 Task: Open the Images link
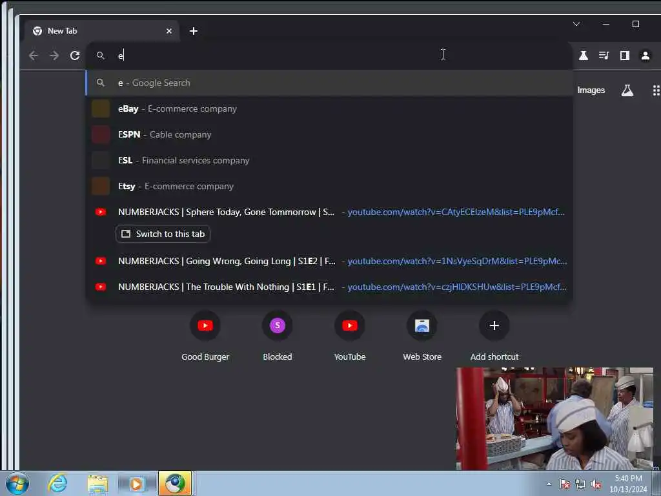coord(591,90)
